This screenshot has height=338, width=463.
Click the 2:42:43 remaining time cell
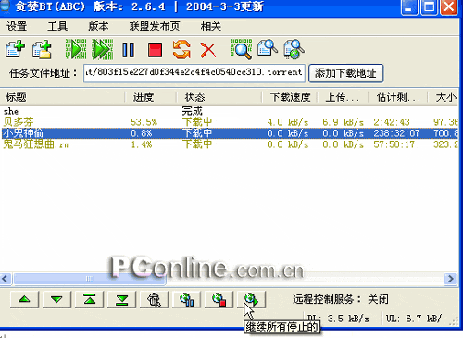pyautogui.click(x=392, y=122)
